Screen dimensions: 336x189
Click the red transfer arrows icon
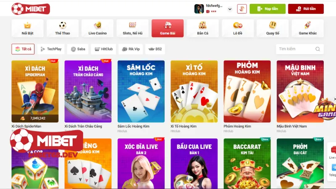(x=242, y=9)
